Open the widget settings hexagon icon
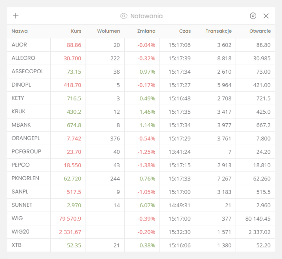 253,16
